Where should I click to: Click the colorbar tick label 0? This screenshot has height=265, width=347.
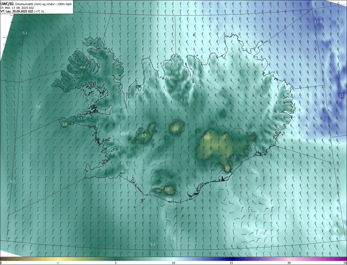[x=1, y=263]
